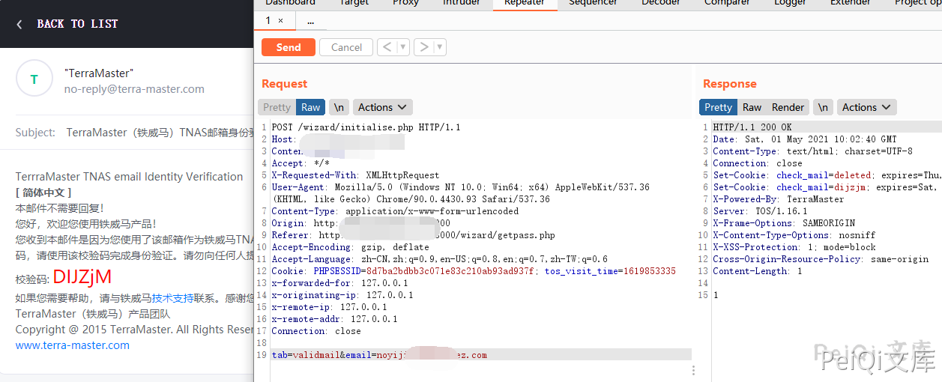Open a new Repeater tab via the ellipsis tab
The height and width of the screenshot is (382, 942).
[x=310, y=21]
